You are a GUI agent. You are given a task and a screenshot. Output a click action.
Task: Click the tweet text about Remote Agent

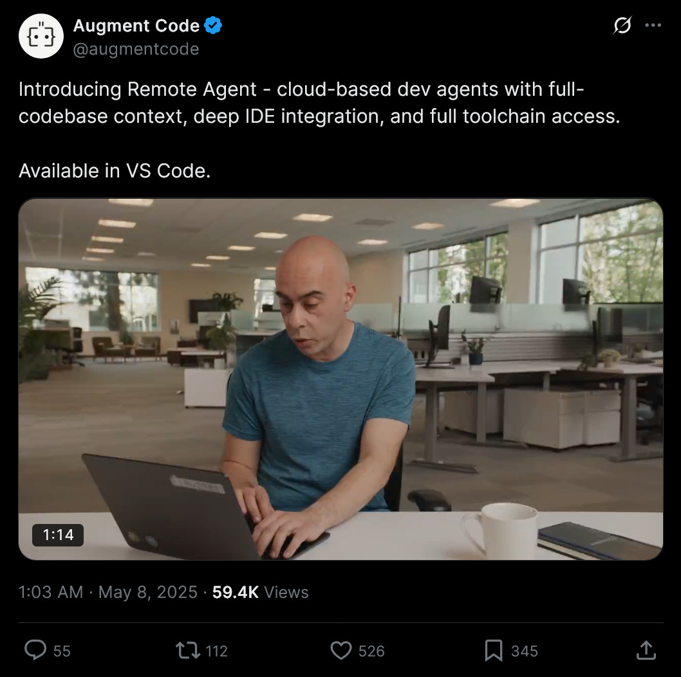coord(319,130)
